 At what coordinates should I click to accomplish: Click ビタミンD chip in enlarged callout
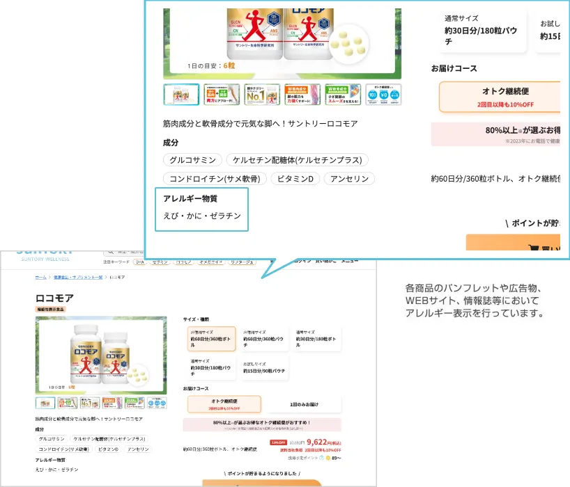(x=295, y=179)
